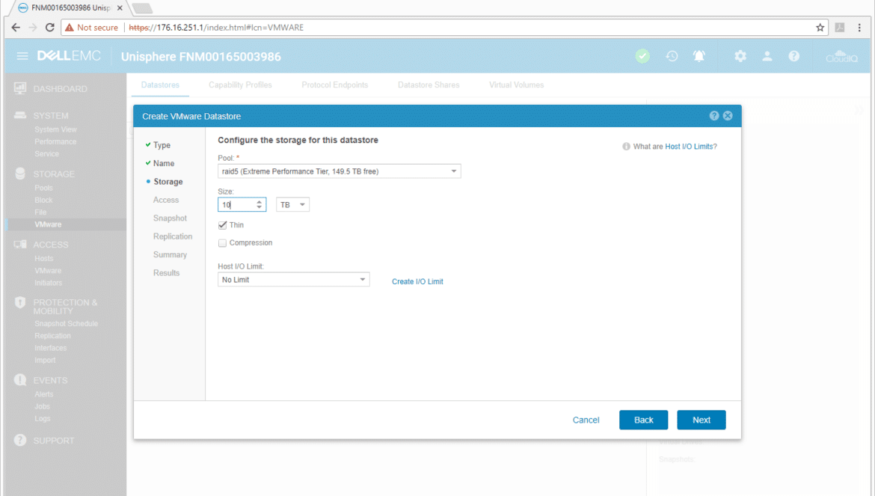Select the Snapshot wizard step
875x496 pixels.
point(171,218)
